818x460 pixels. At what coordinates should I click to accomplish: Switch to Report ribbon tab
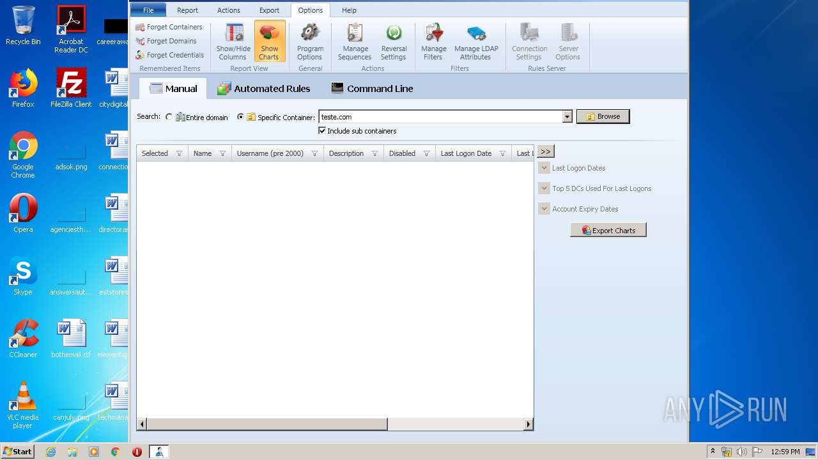tap(187, 10)
